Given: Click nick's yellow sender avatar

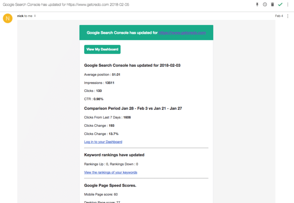Looking at the screenshot, I should 8,18.
